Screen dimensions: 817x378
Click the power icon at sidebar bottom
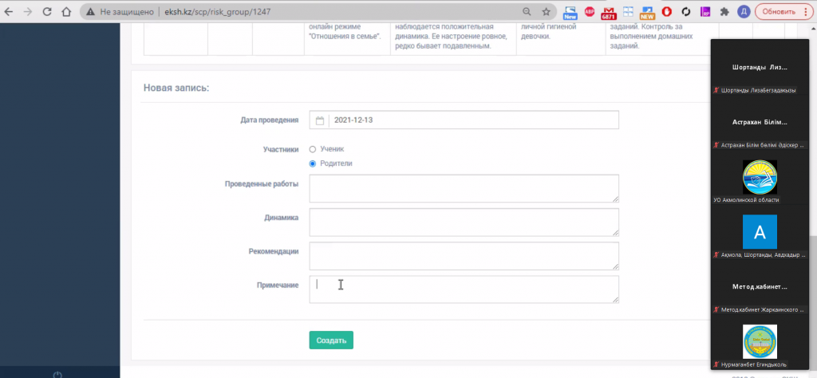[x=57, y=375]
